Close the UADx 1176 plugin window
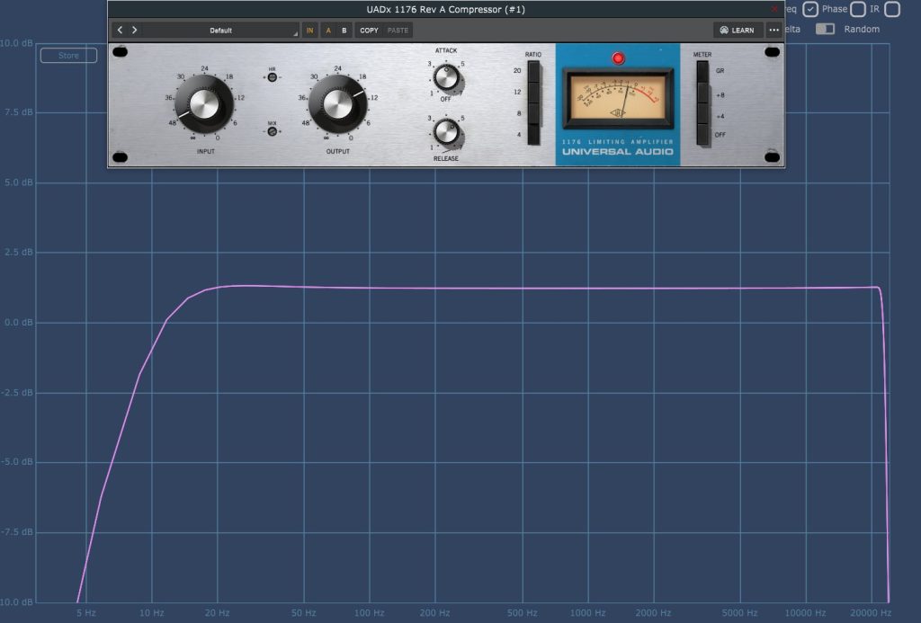 coord(774,9)
